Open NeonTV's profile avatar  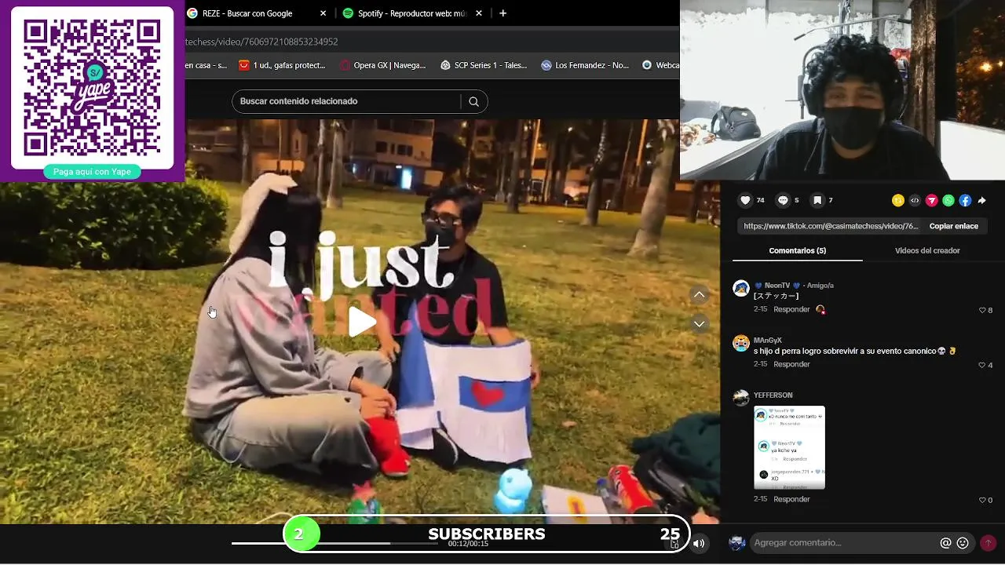(x=740, y=288)
